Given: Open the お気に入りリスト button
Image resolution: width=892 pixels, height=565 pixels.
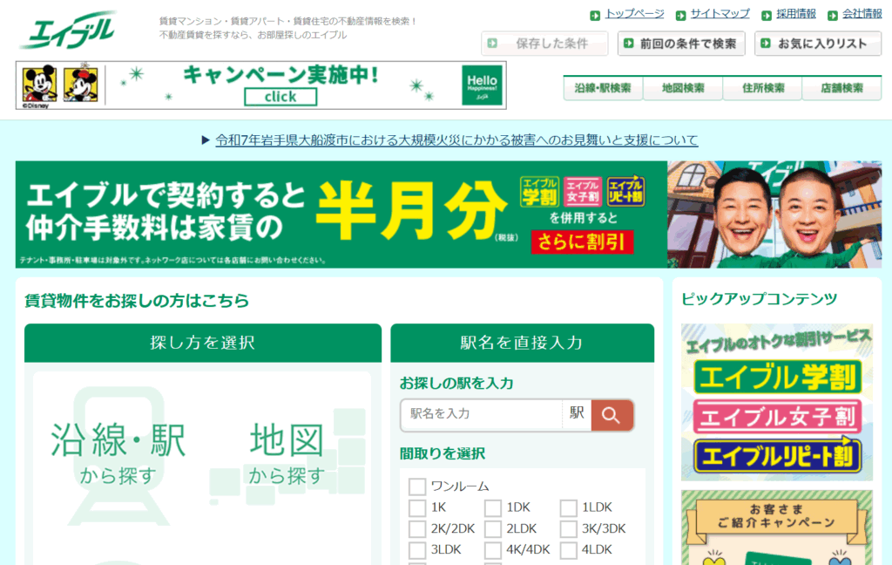Looking at the screenshot, I should pyautogui.click(x=817, y=44).
